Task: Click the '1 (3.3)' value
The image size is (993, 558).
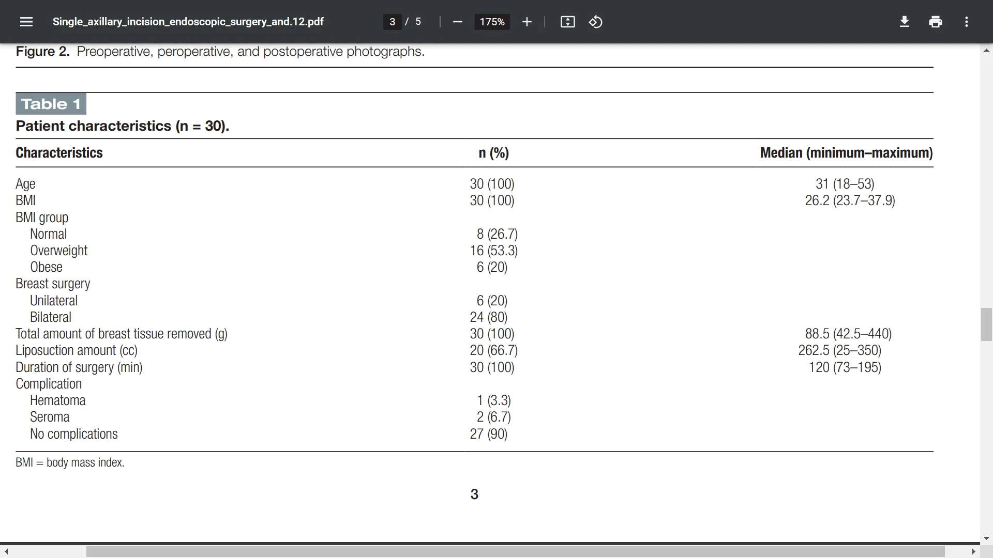Action: coord(494,400)
